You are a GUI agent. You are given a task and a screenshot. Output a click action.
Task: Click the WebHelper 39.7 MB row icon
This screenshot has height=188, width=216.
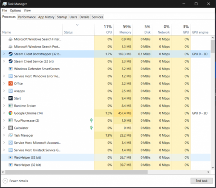tap(11, 165)
